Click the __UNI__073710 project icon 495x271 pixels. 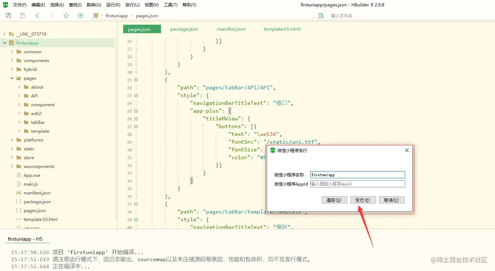pyautogui.click(x=11, y=34)
